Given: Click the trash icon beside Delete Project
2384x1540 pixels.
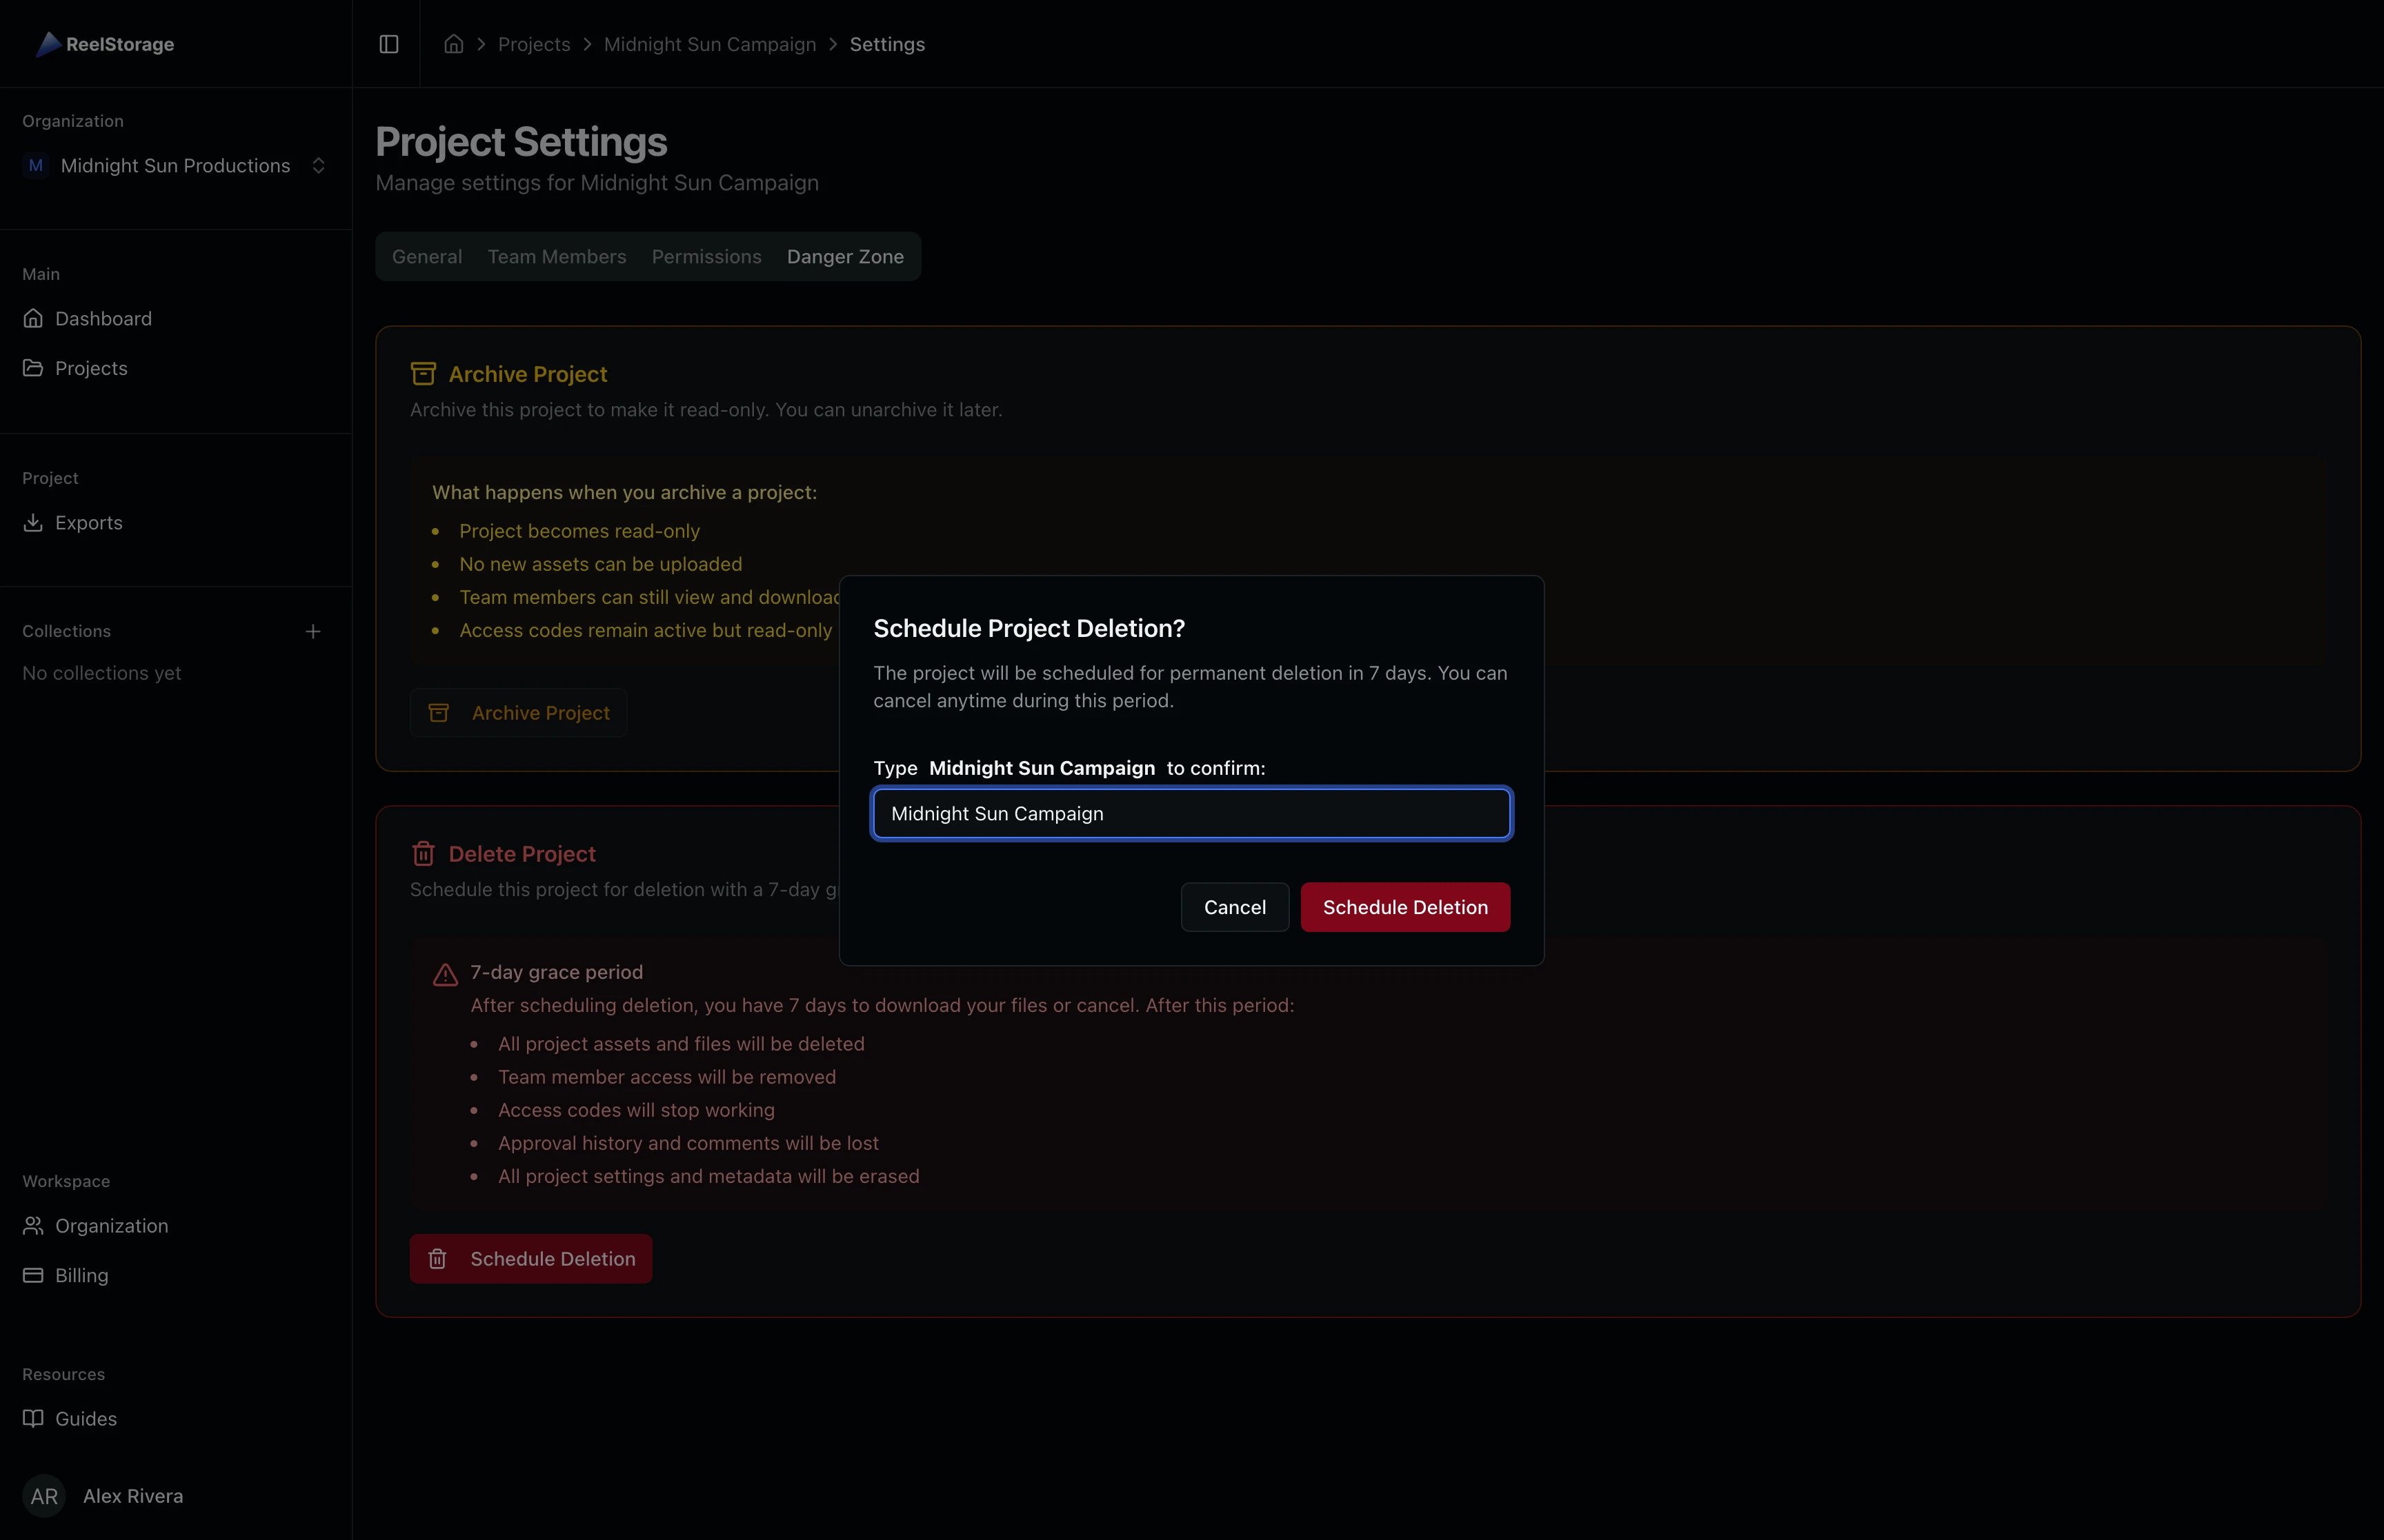Looking at the screenshot, I should (424, 853).
